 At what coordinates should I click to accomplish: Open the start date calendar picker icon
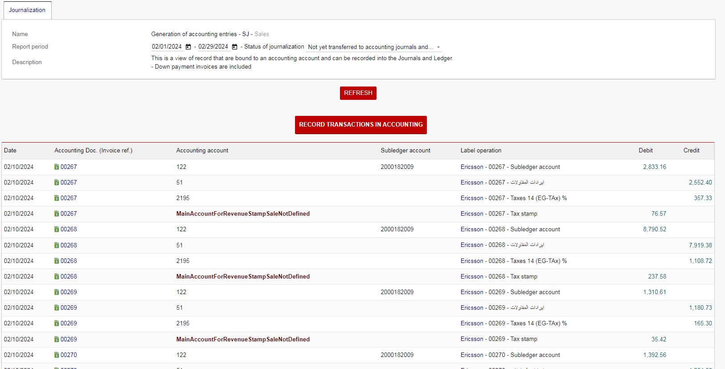point(188,47)
